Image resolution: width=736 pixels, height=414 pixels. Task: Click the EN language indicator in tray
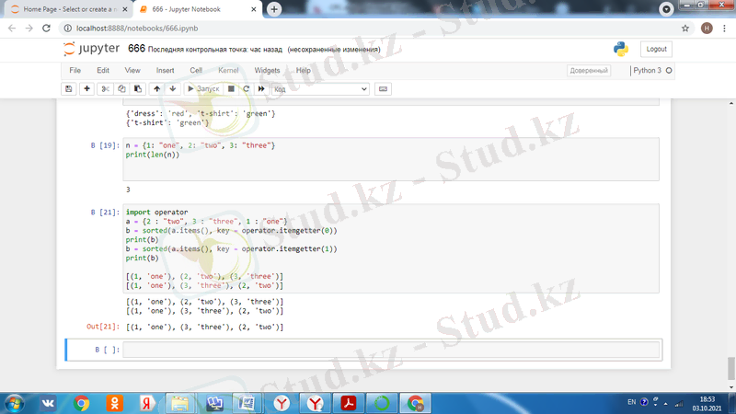tap(632, 402)
